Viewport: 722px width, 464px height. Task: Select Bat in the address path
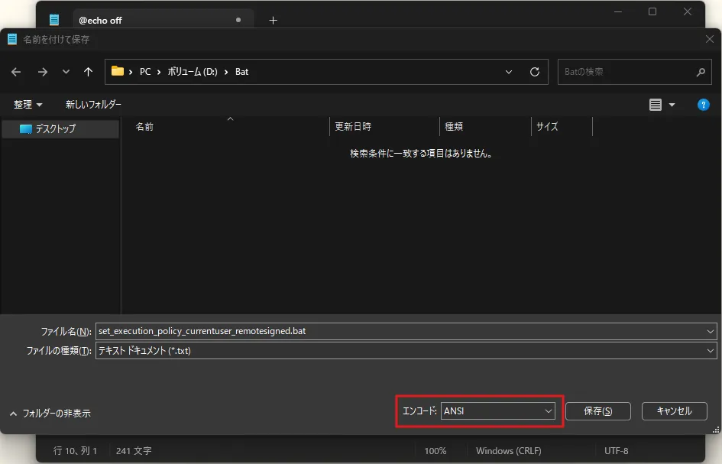click(x=241, y=72)
